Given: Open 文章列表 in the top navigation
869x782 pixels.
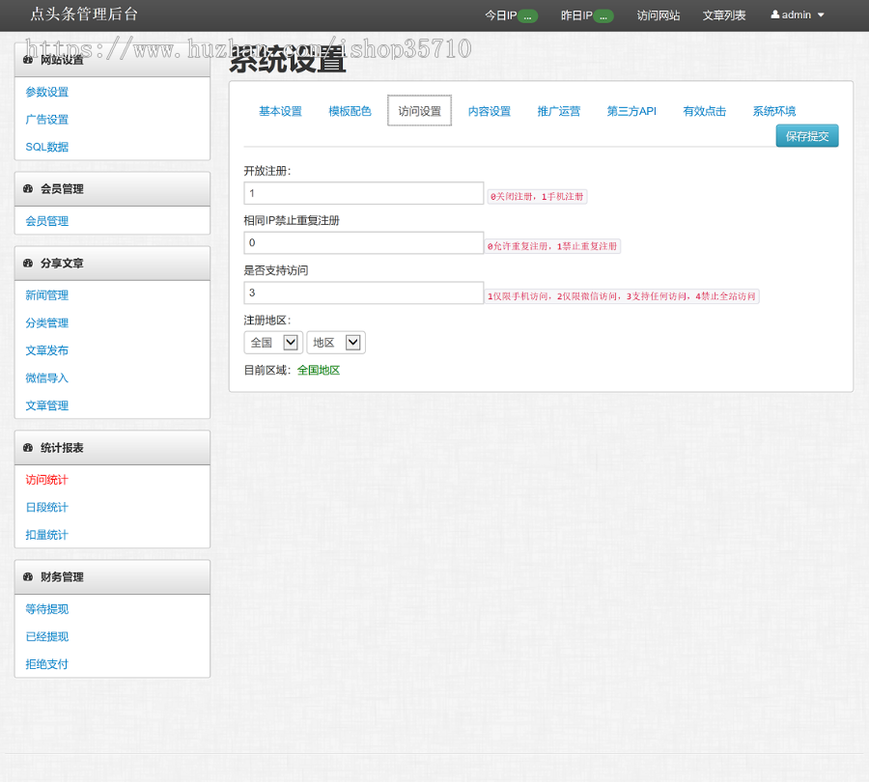Looking at the screenshot, I should (x=724, y=15).
